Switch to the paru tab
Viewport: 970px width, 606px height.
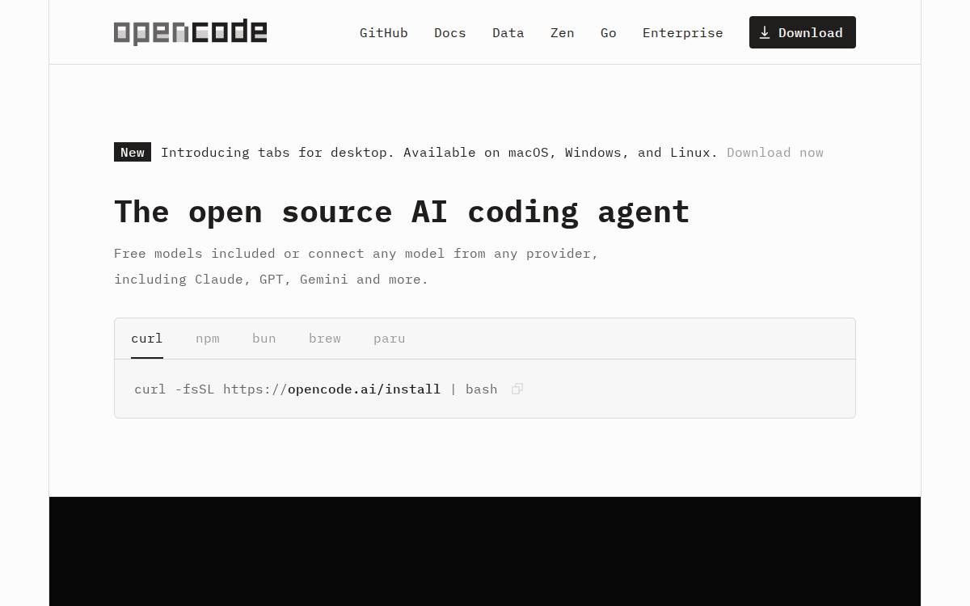point(390,339)
